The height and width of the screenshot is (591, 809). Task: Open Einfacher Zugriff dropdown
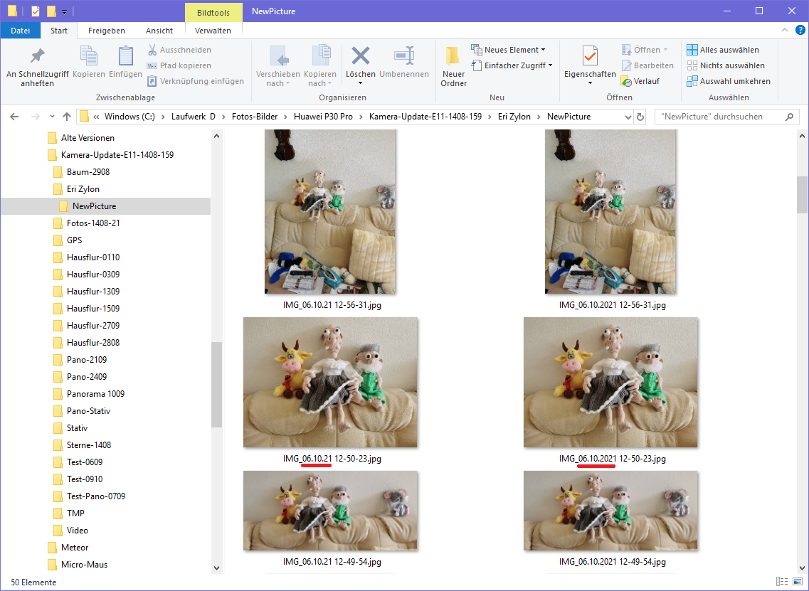512,65
